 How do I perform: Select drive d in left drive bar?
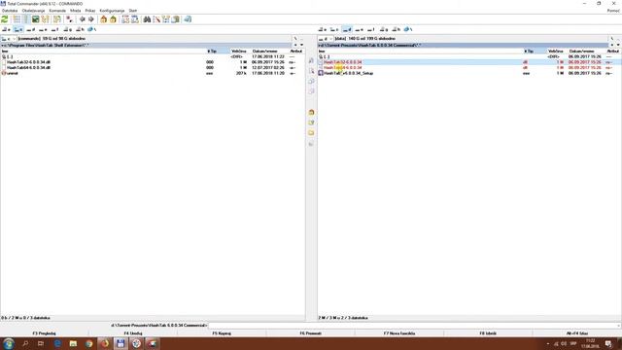(x=30, y=29)
